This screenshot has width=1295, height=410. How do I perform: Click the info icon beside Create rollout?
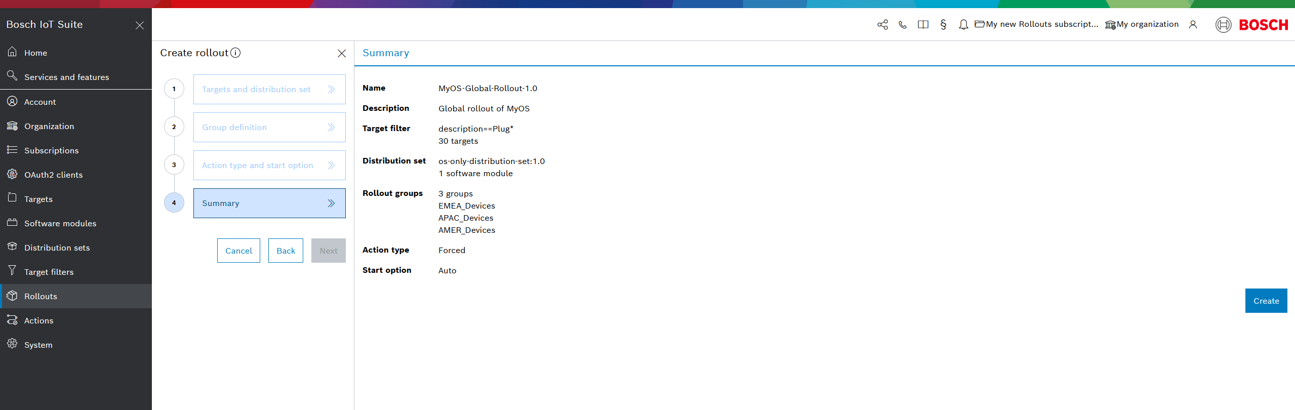[236, 53]
